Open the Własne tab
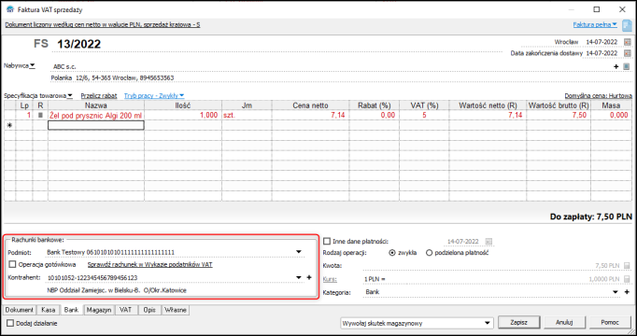 [176, 310]
